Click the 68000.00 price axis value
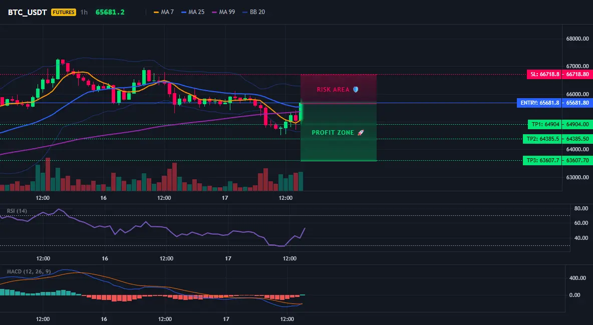 [x=577, y=39]
